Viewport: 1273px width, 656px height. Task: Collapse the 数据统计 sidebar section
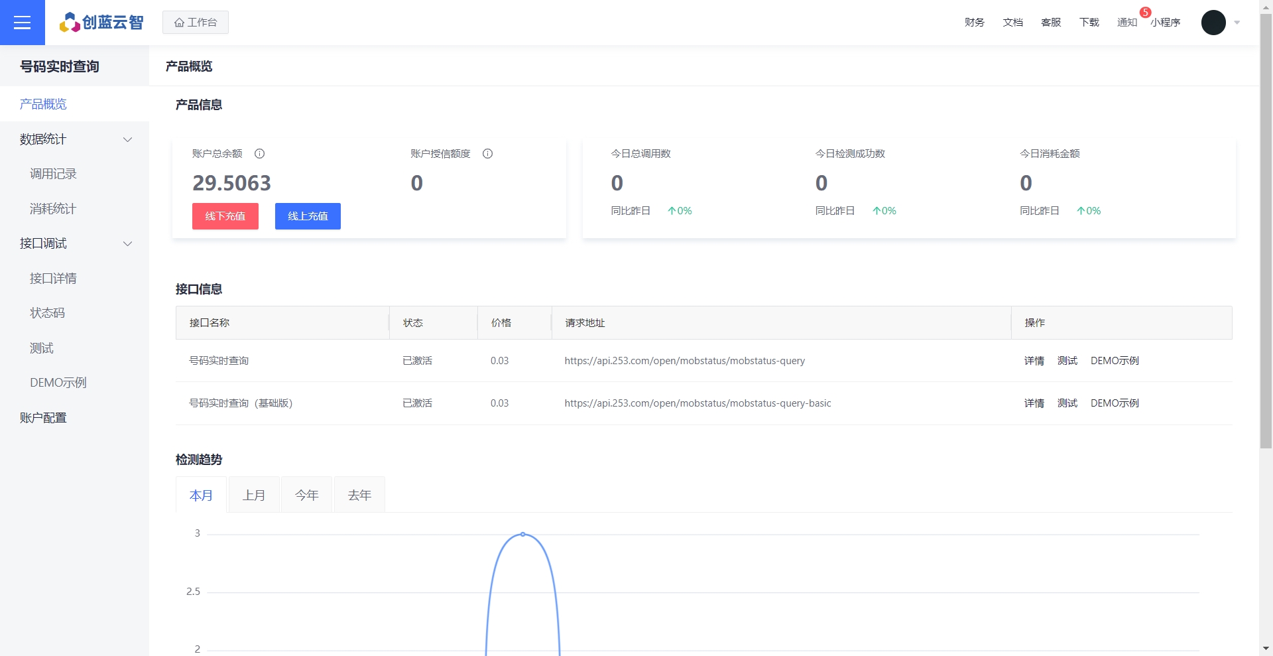[x=127, y=139]
